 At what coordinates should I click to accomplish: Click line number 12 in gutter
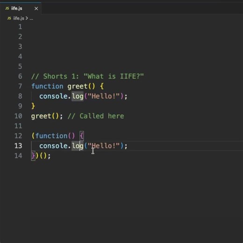(x=18, y=136)
